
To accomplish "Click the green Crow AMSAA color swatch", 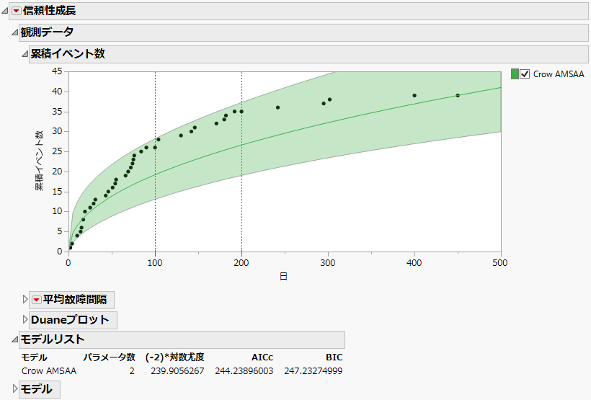I will [515, 74].
